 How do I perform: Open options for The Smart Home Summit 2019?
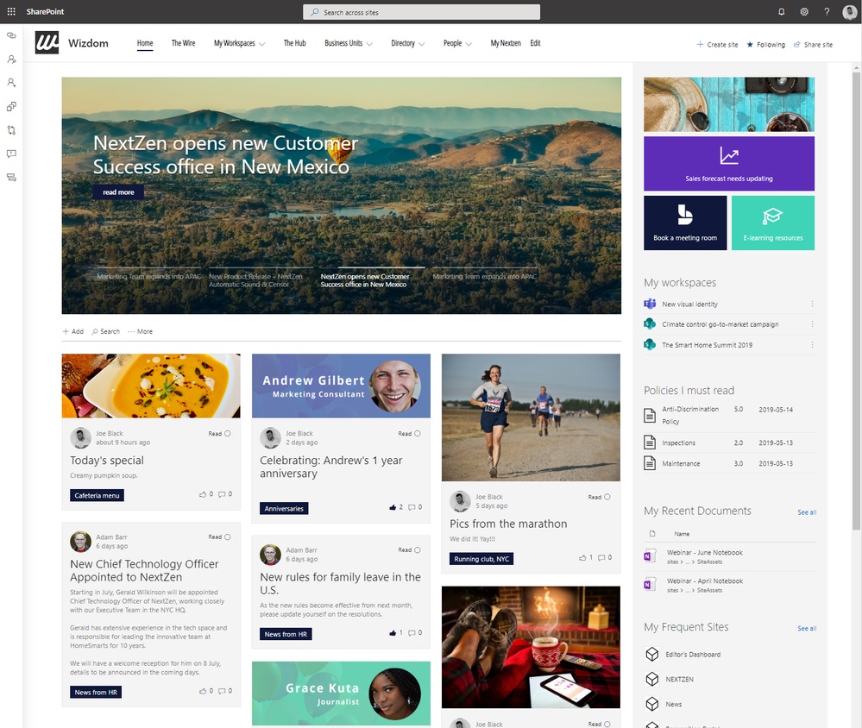tap(812, 344)
